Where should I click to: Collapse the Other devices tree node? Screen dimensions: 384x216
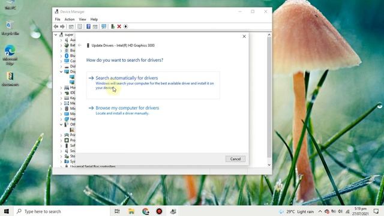(61, 124)
